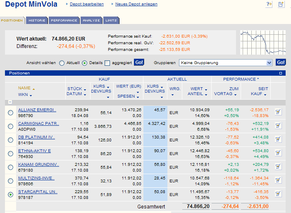The image size is (291, 213).
Task: Select the KANAM GRUNDINV radio button
Action: pyautogui.click(x=11, y=167)
